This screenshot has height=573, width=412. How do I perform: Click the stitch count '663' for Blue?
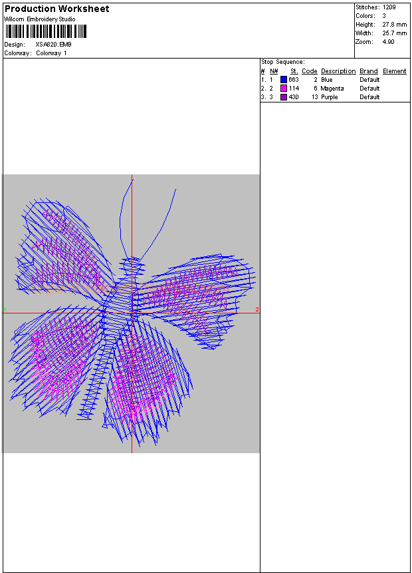[x=294, y=80]
